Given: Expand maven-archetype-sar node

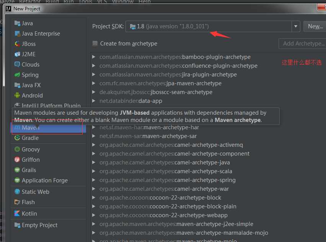Looking at the screenshot, I should (94, 136).
